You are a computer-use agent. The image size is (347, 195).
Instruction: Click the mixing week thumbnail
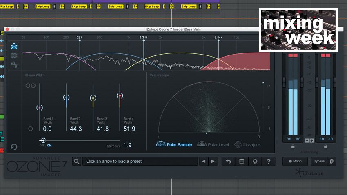point(298,30)
